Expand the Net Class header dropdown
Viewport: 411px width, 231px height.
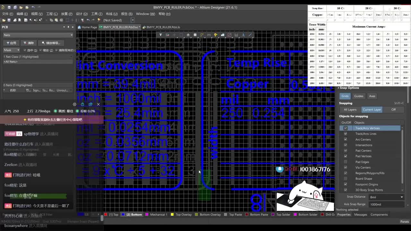point(72,56)
